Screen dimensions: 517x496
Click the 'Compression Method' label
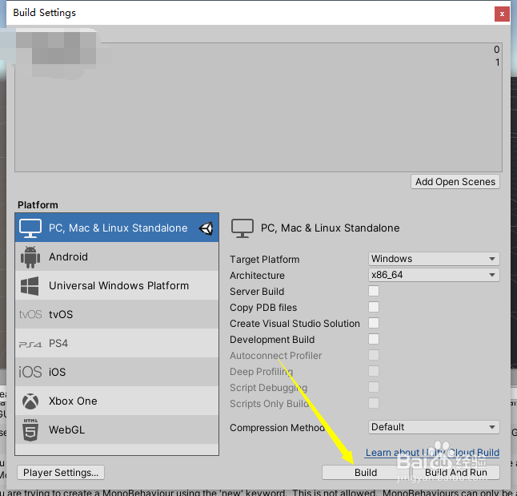click(x=277, y=428)
